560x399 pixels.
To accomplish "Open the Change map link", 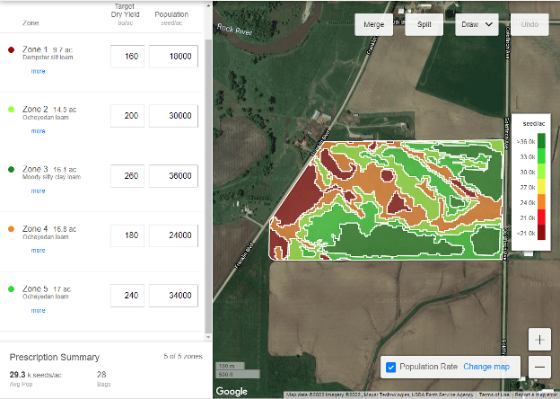I will click(x=486, y=367).
